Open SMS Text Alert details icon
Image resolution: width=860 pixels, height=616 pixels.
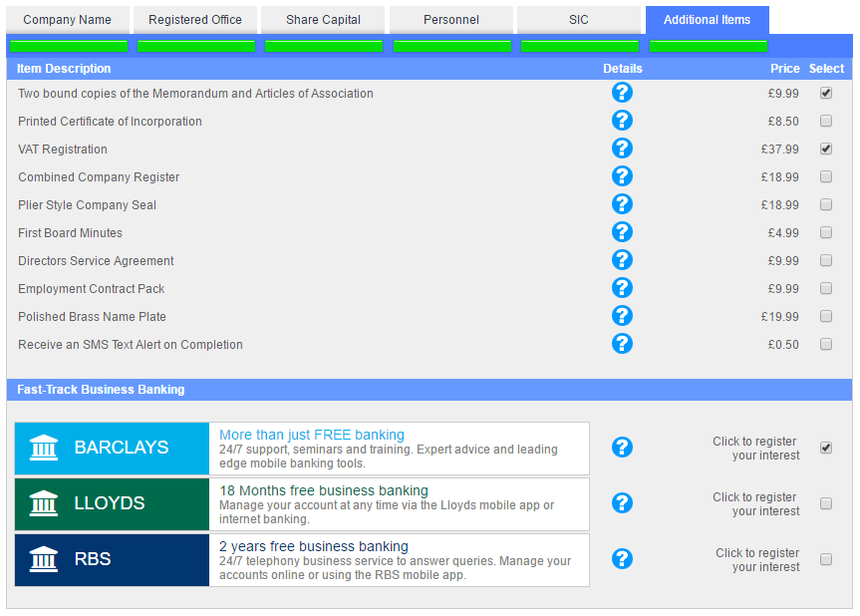(x=622, y=344)
